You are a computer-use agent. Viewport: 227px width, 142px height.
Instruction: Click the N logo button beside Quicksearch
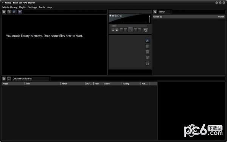[4, 78]
